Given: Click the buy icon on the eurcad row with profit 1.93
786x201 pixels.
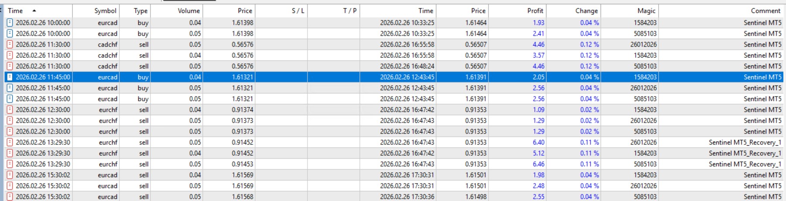Looking at the screenshot, I should (x=10, y=23).
